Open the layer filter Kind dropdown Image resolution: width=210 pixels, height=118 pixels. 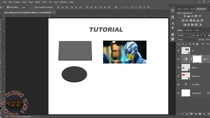184,35
